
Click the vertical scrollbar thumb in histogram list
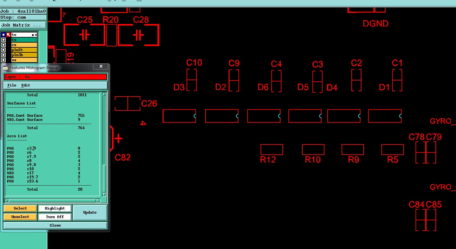pos(104,178)
